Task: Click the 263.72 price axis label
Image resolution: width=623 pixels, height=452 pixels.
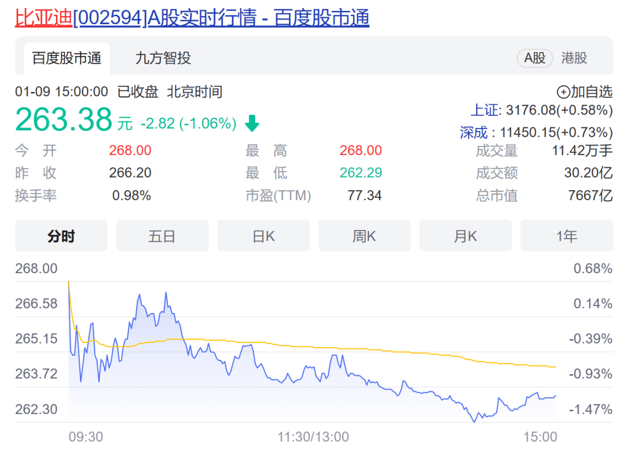Action: coord(36,374)
